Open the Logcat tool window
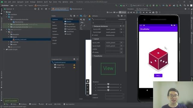Screen dimensions: 193x108 tap(49, 104)
